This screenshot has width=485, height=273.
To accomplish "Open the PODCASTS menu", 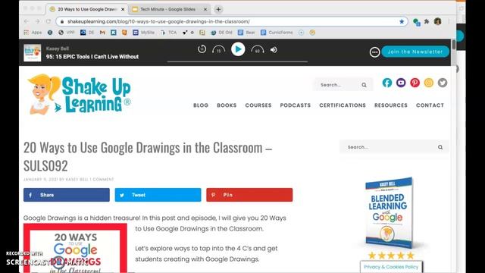I will [296, 105].
